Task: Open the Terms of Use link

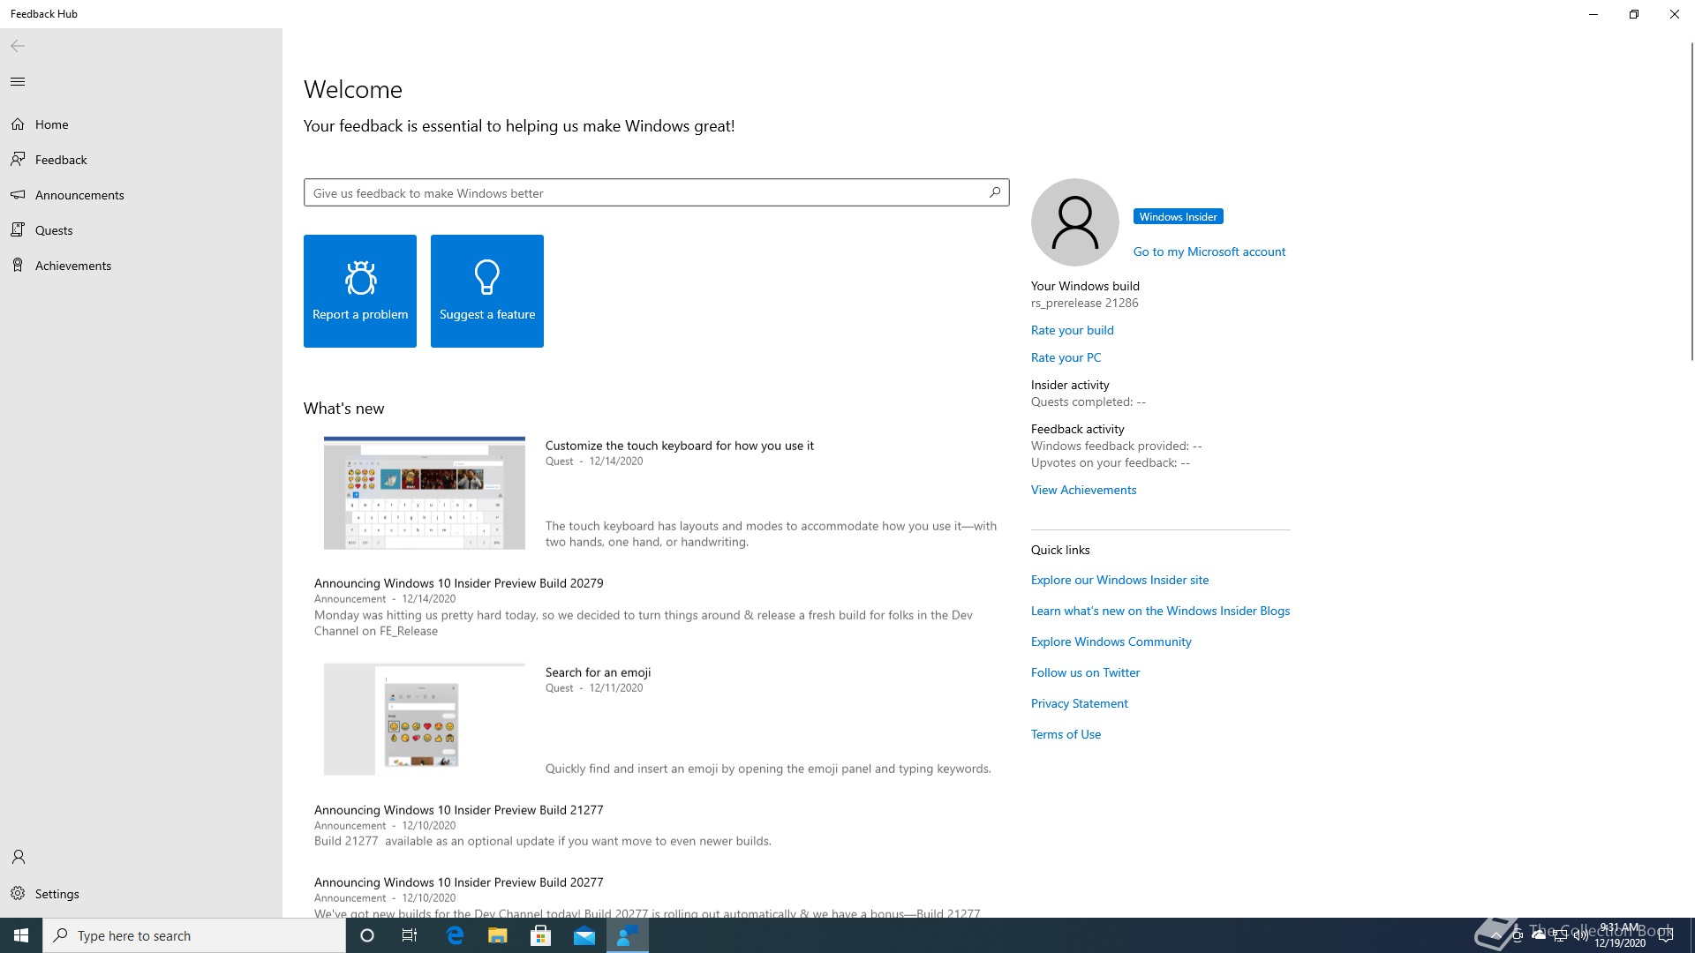Action: (x=1066, y=734)
